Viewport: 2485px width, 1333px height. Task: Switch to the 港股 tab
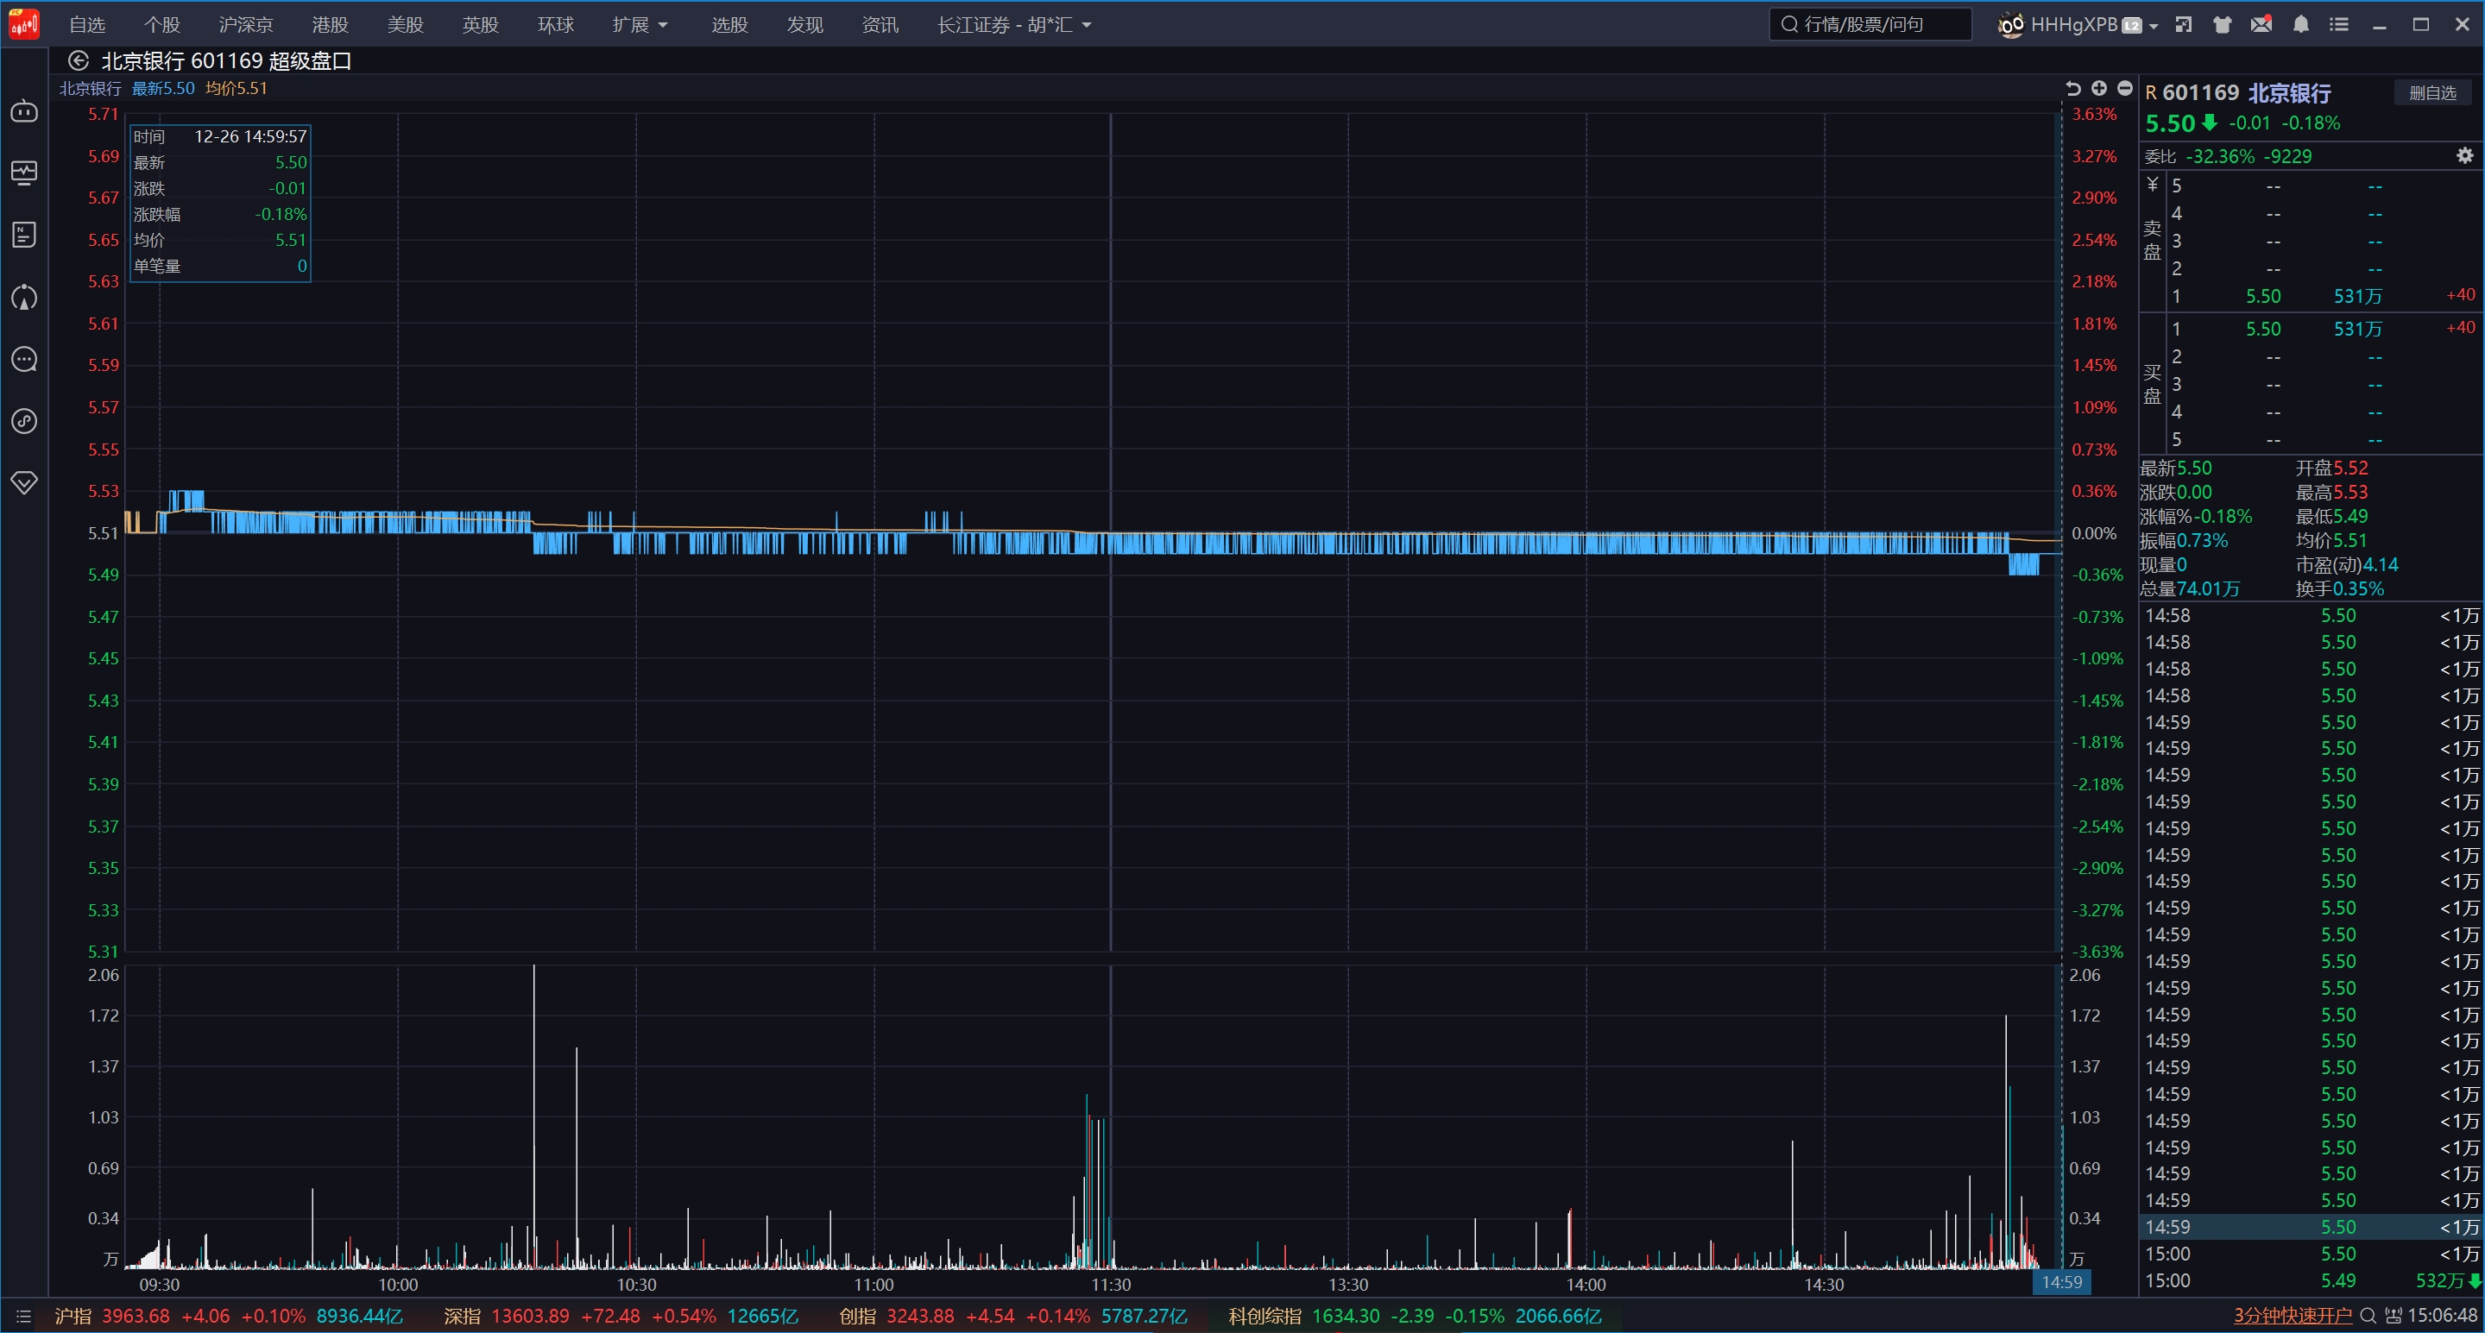click(x=330, y=25)
